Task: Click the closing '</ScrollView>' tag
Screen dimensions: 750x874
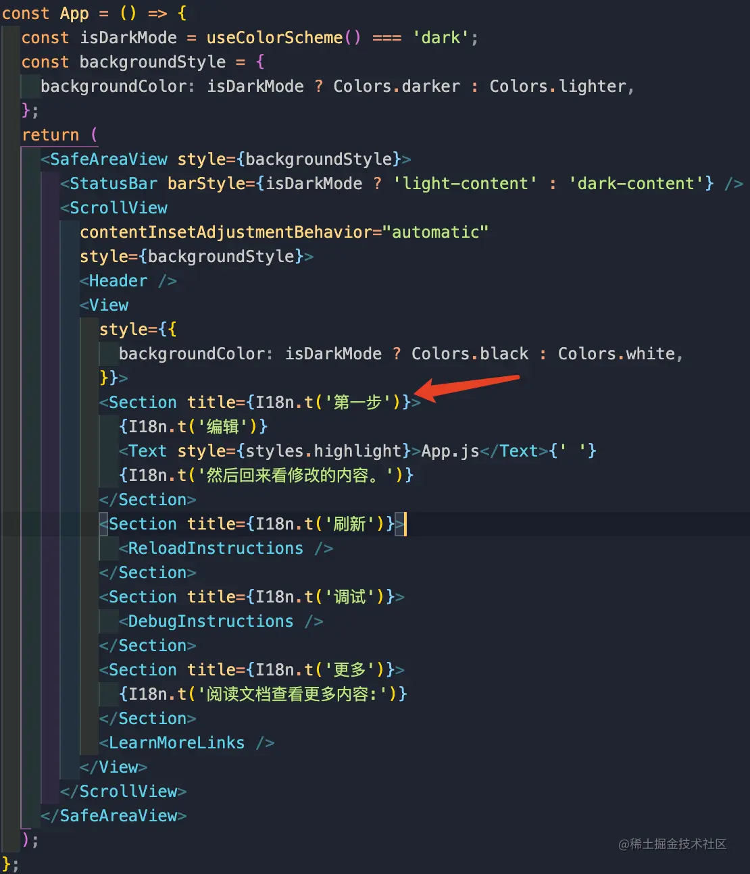Action: [124, 792]
